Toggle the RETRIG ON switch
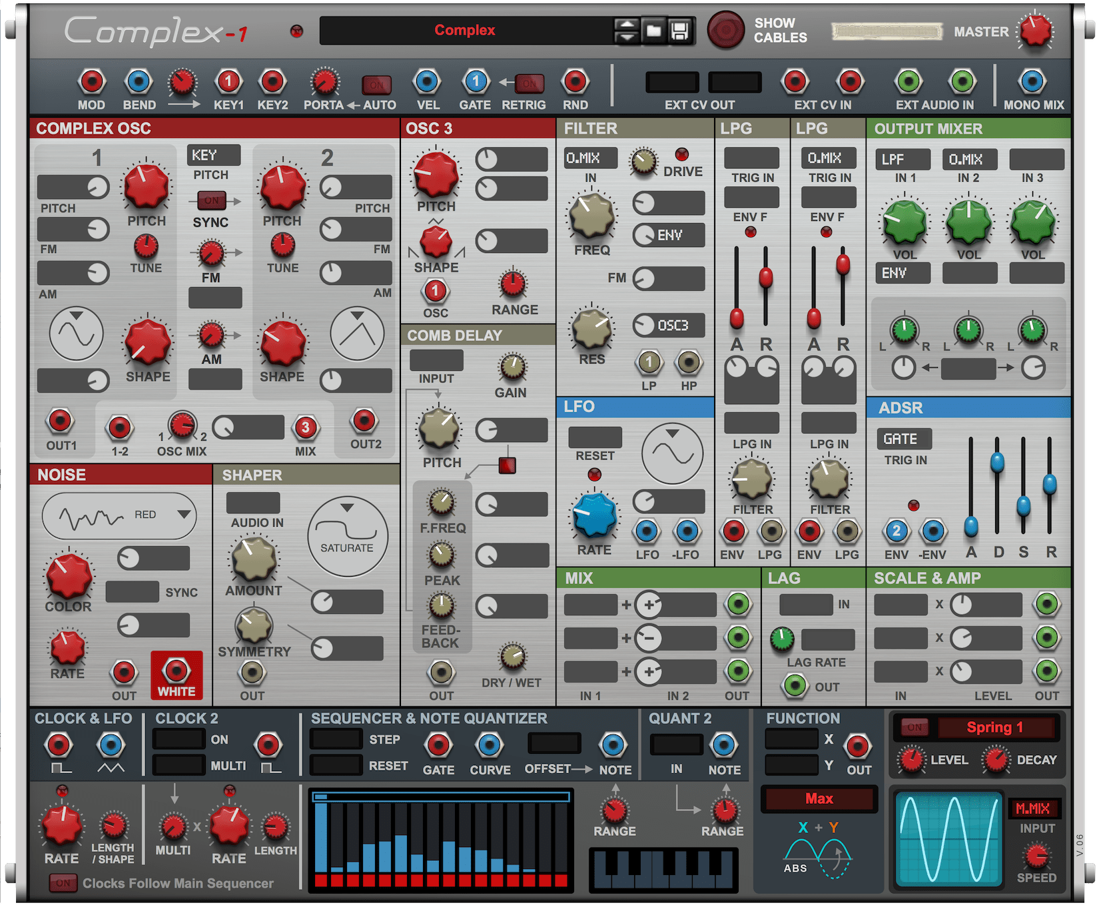The height and width of the screenshot is (909, 1099). (529, 83)
